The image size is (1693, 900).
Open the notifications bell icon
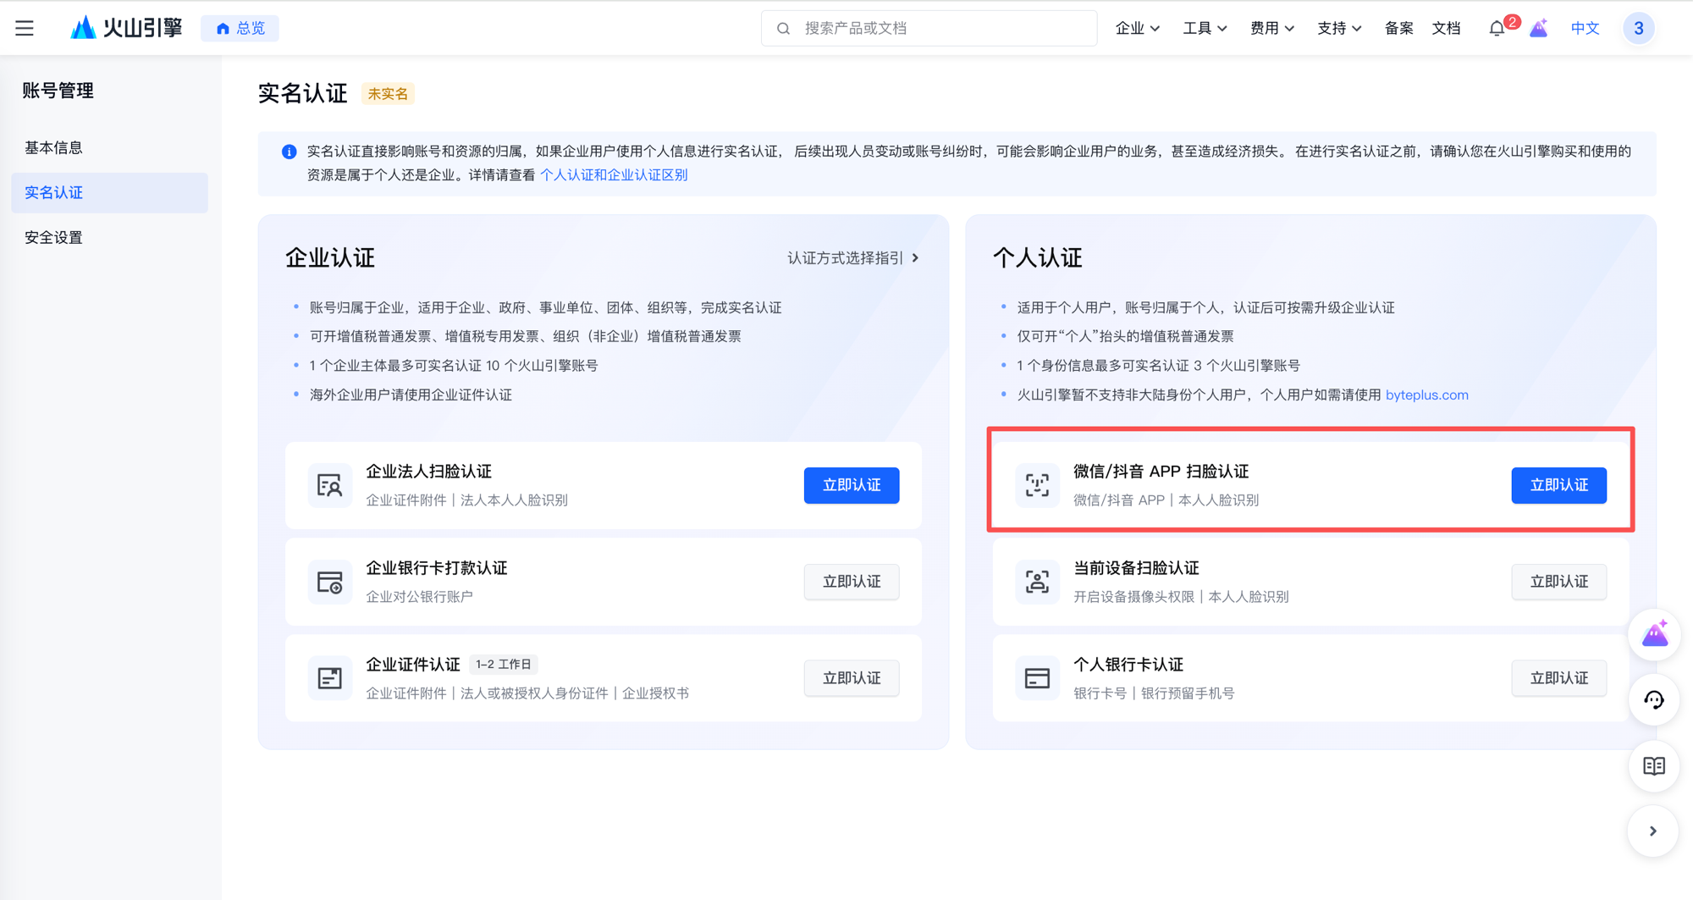tap(1497, 28)
